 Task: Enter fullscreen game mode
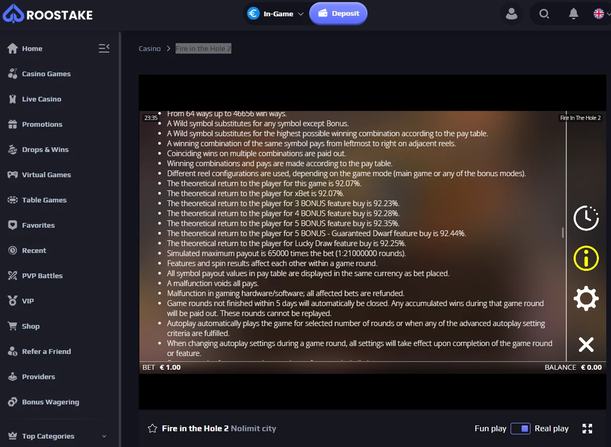587,429
